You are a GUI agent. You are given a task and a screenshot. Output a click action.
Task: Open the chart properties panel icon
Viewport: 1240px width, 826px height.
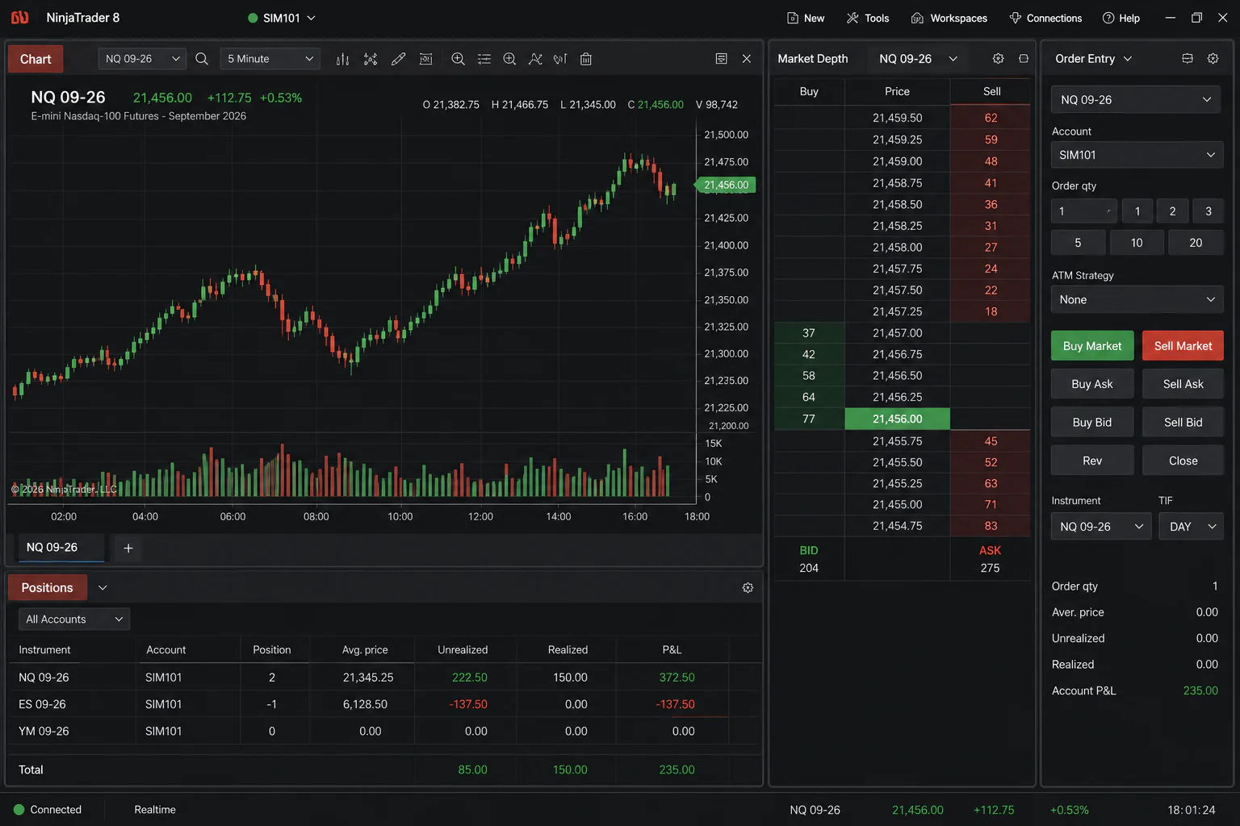coord(722,59)
